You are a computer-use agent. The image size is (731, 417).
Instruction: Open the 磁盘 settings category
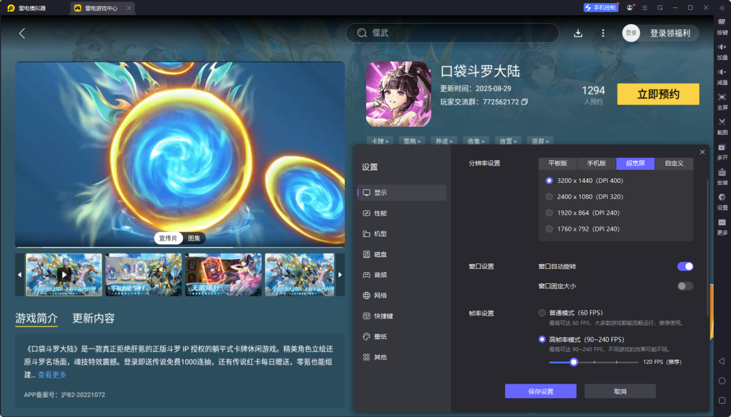point(402,254)
